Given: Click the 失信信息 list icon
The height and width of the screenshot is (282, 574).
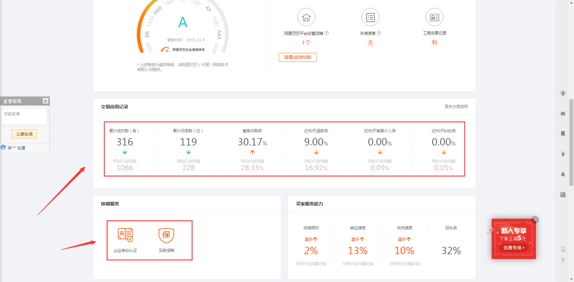Looking at the screenshot, I should point(370,18).
